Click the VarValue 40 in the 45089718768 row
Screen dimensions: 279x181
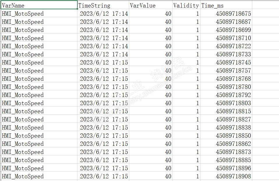pos(151,78)
